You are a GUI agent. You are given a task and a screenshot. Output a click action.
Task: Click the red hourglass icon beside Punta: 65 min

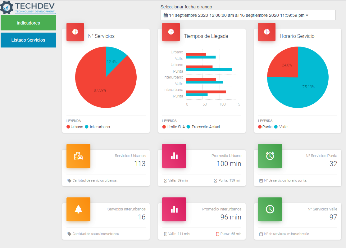point(217,234)
